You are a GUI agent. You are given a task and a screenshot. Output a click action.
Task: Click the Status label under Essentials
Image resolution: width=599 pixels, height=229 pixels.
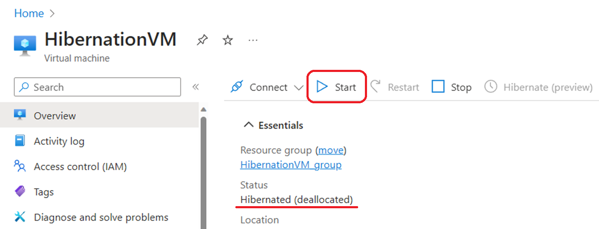254,185
